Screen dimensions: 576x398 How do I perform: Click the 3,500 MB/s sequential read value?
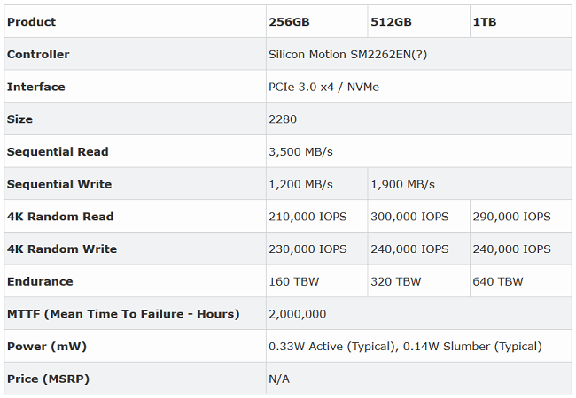300,152
